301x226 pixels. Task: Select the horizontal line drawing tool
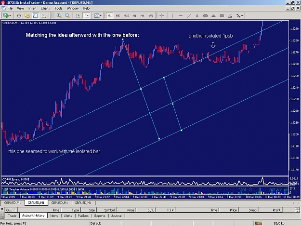point(181,16)
